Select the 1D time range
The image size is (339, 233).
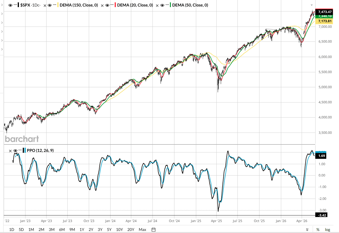(12, 229)
